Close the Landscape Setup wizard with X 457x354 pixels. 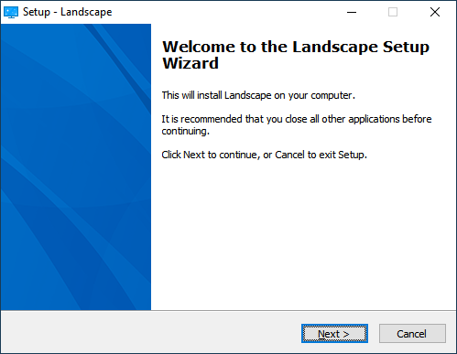pos(435,12)
